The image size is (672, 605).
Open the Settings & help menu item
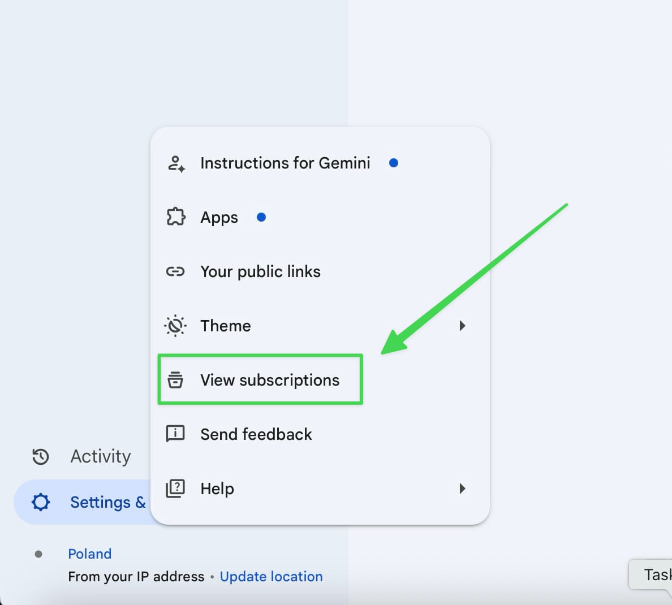tap(107, 502)
